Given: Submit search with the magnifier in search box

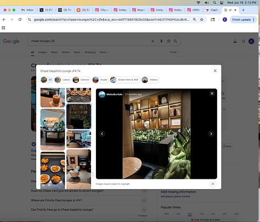Looking at the screenshot, I should [176, 41].
